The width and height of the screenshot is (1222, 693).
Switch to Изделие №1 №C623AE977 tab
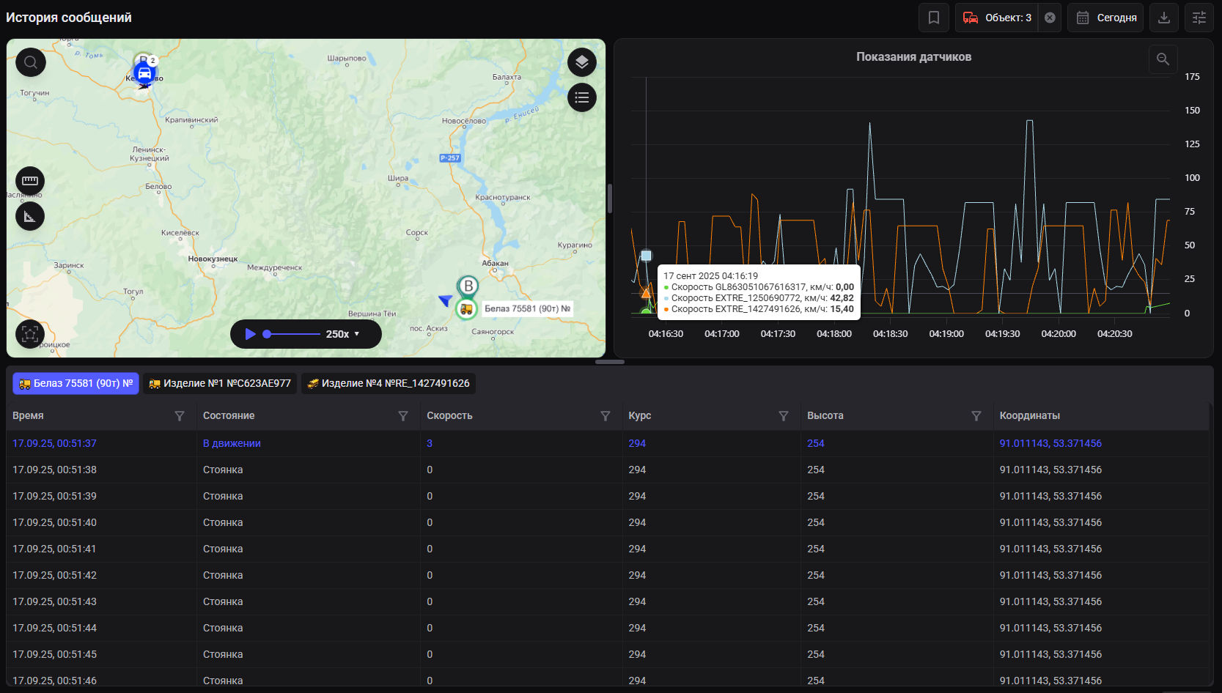220,383
